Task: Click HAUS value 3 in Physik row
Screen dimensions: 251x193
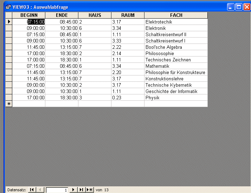Action: point(95,98)
